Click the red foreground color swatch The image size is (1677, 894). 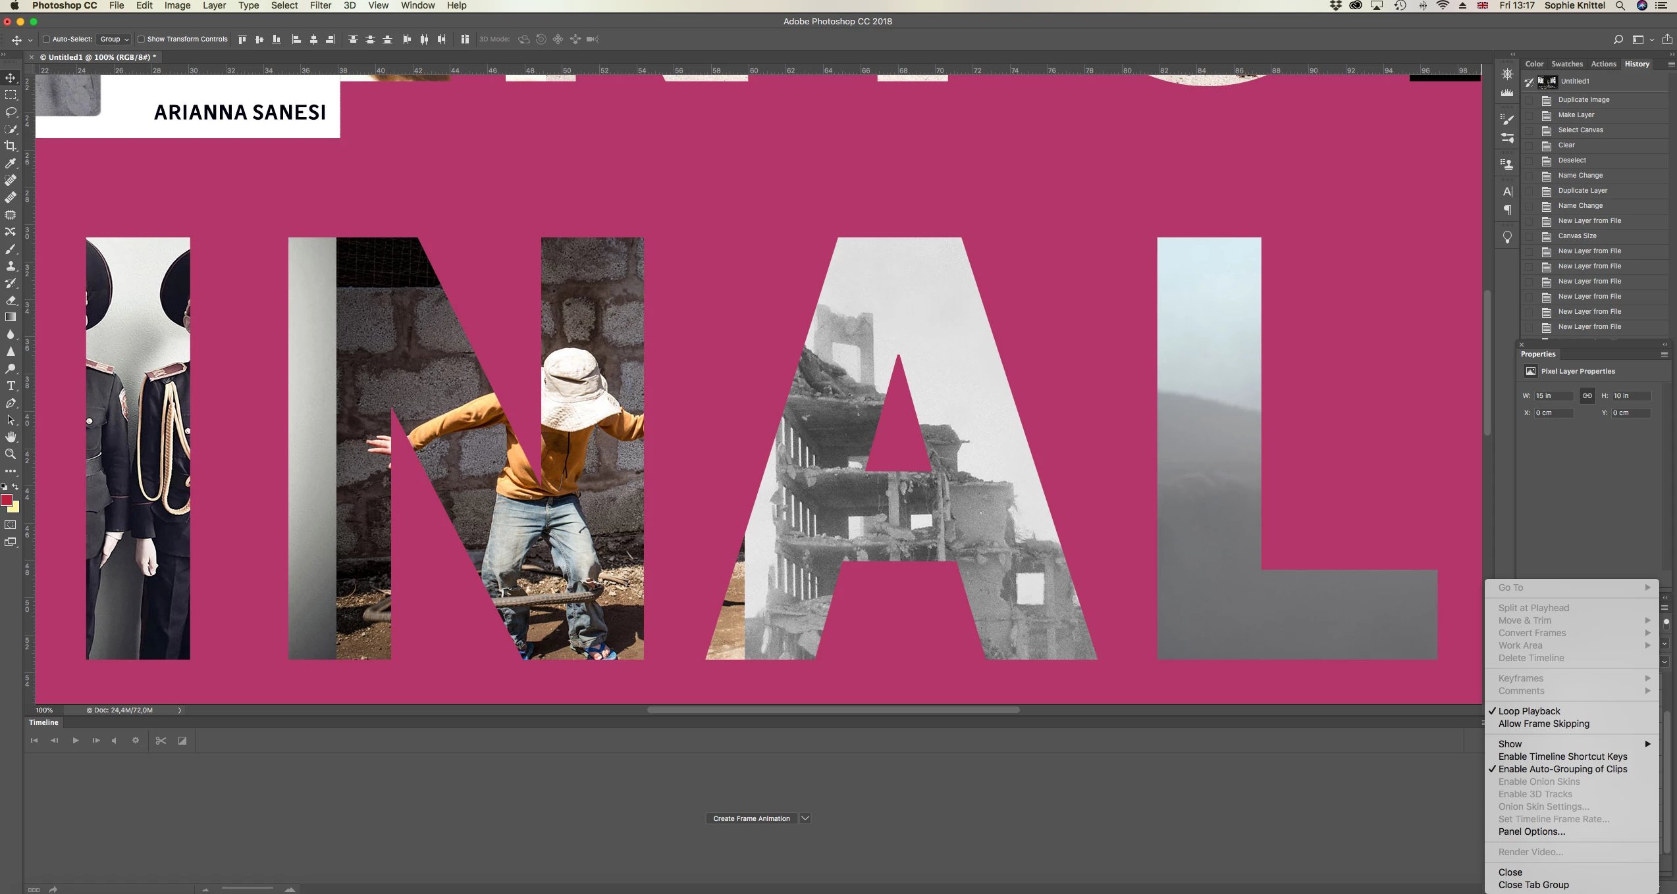tap(7, 501)
